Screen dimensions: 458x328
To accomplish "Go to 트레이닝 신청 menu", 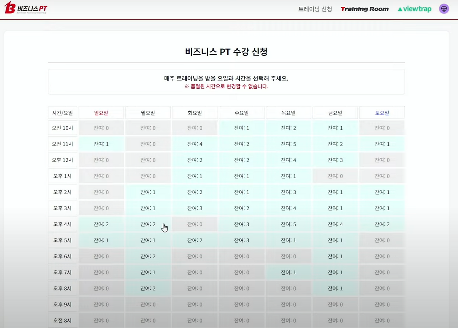I will (315, 9).
